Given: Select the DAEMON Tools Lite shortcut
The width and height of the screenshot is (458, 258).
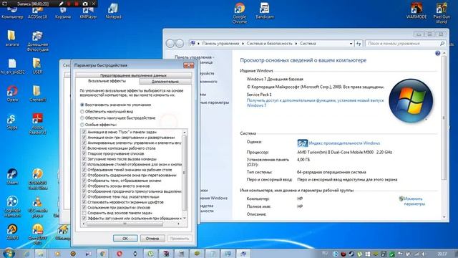Looking at the screenshot, I should (x=37, y=179).
